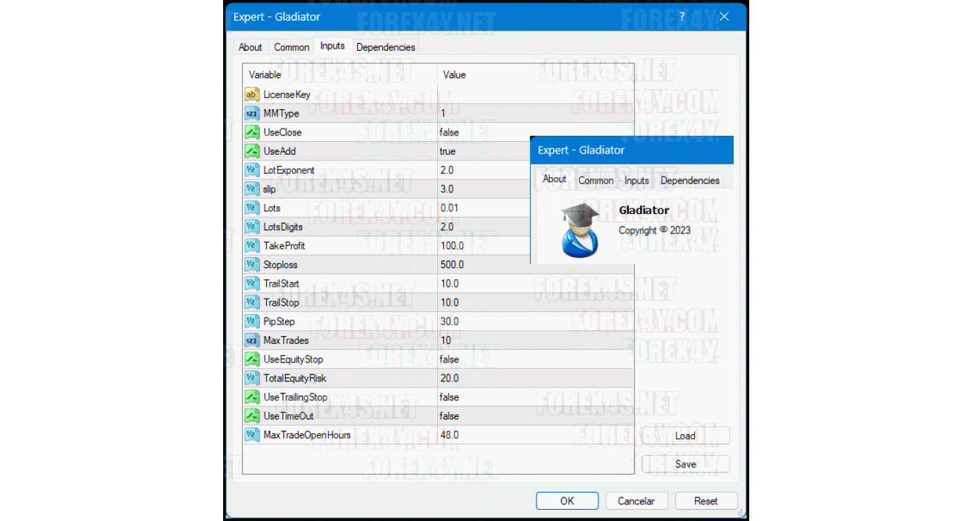The image size is (973, 521).
Task: Open the Dependencies tab in main dialog
Action: pos(386,47)
